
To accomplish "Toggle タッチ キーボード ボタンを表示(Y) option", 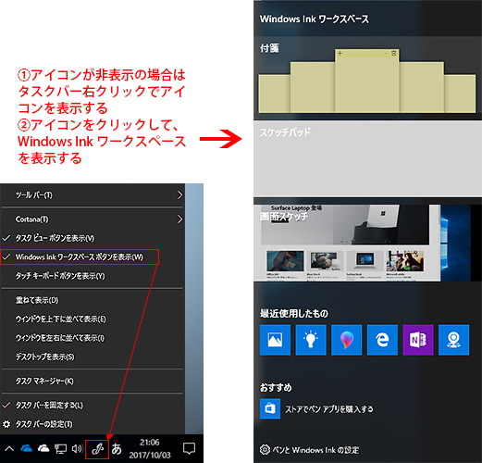I will pos(93,276).
